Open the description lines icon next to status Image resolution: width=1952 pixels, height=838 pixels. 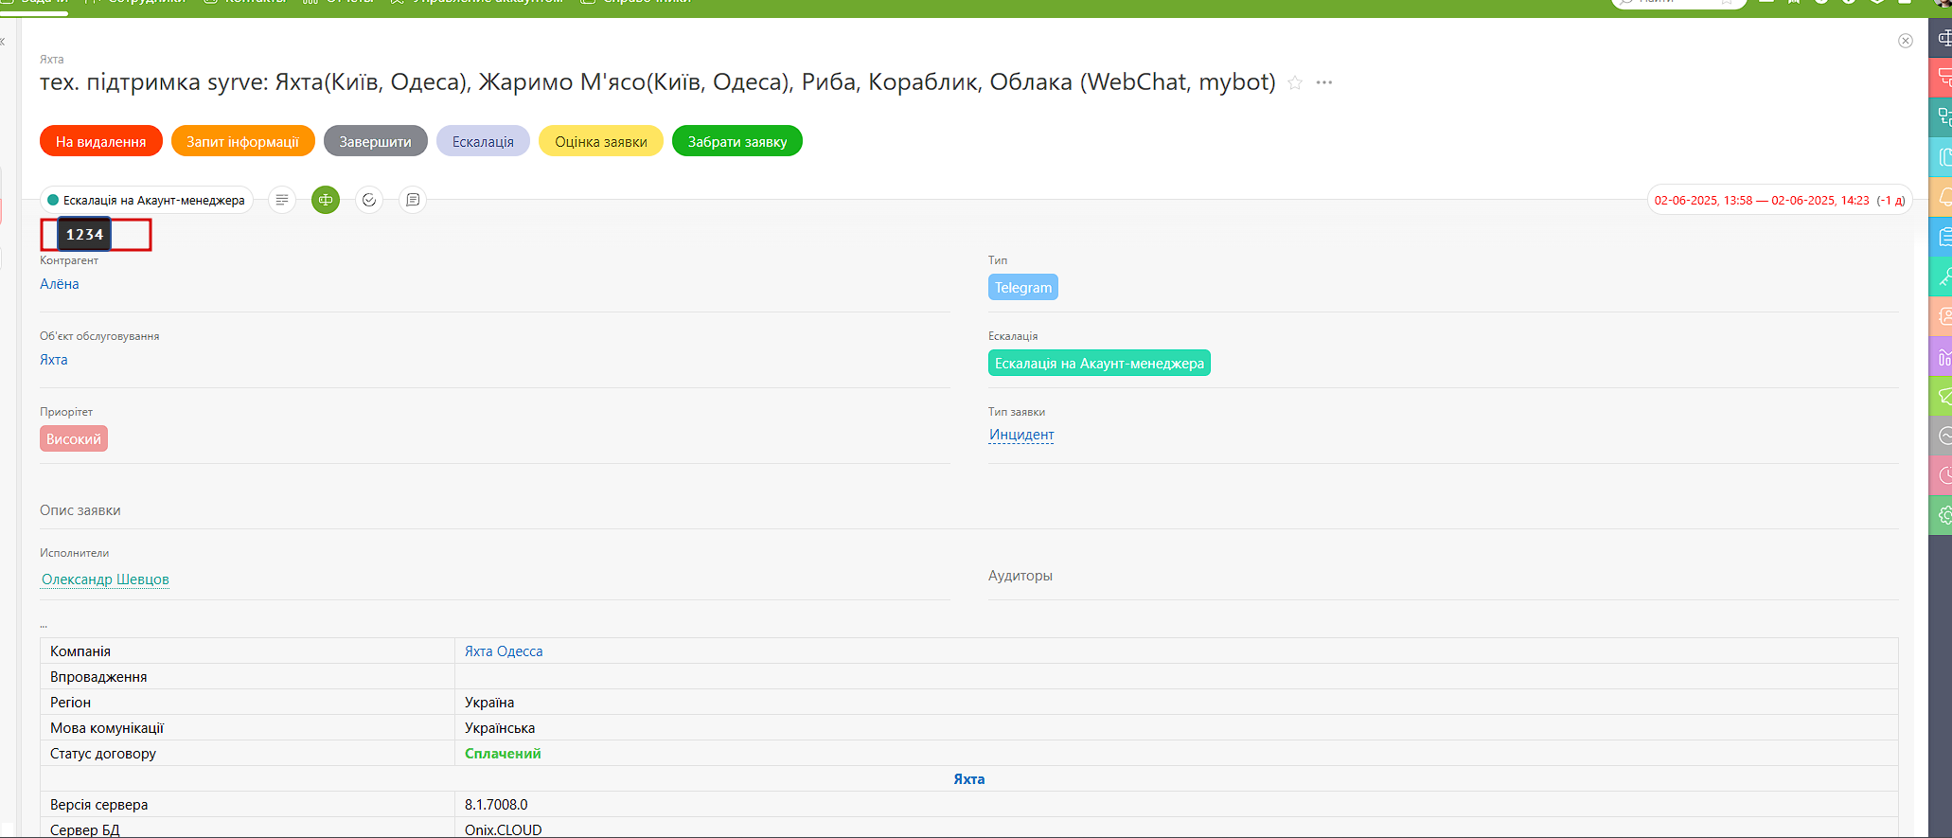282,200
